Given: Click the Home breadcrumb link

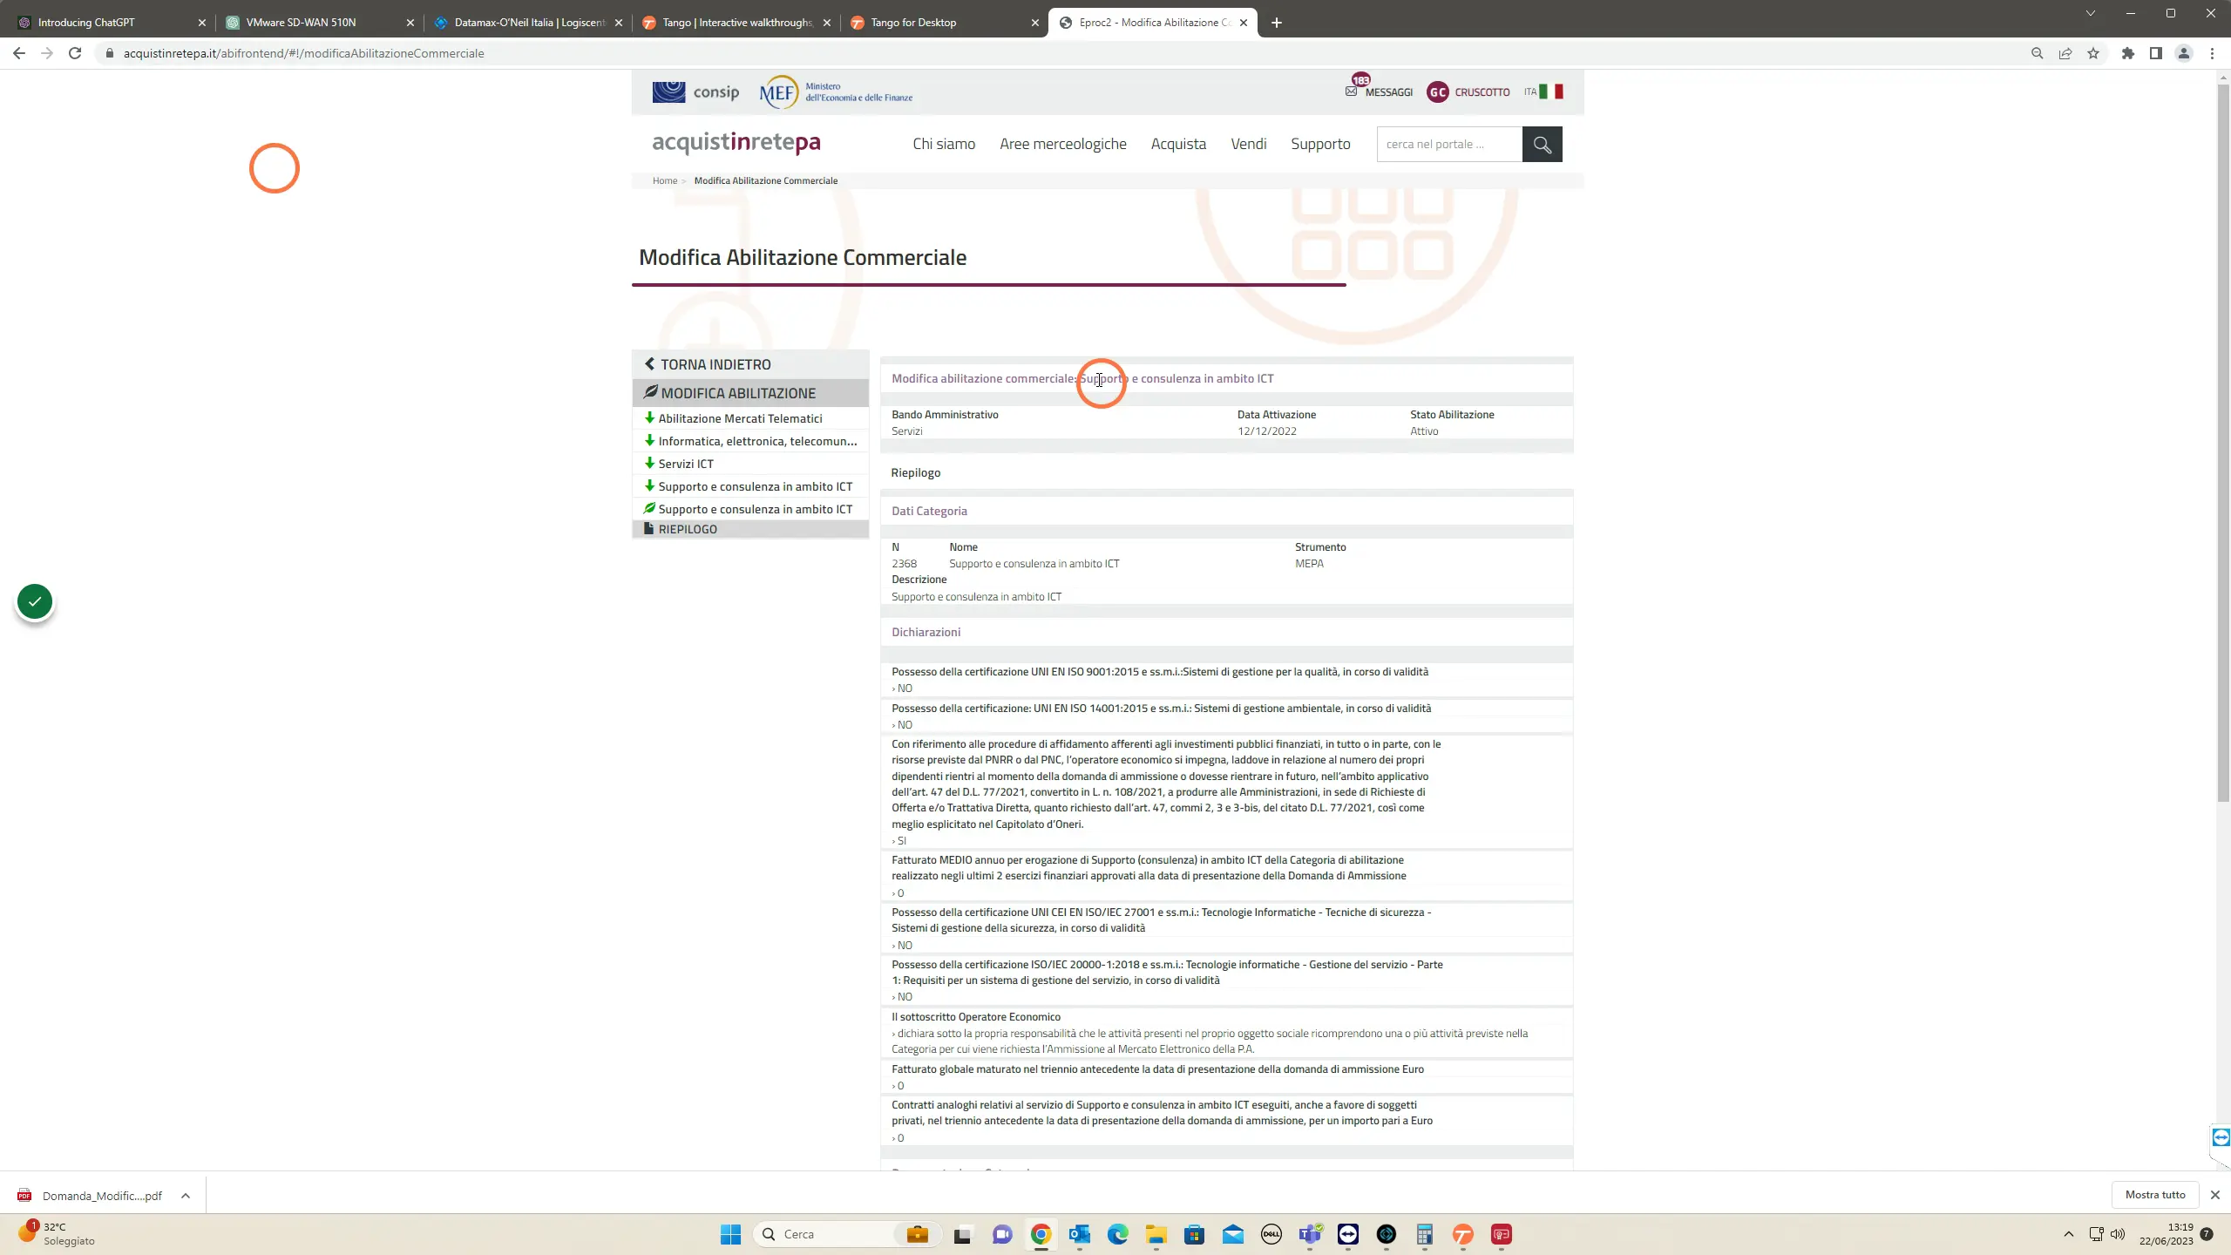Looking at the screenshot, I should tap(664, 180).
